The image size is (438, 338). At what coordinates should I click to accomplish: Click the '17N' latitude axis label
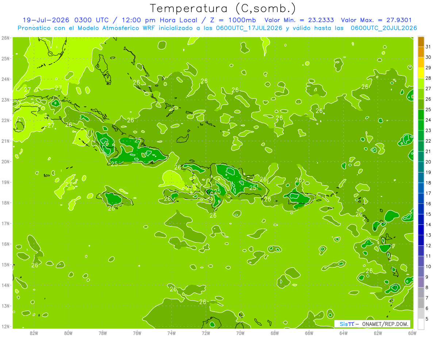[5, 223]
